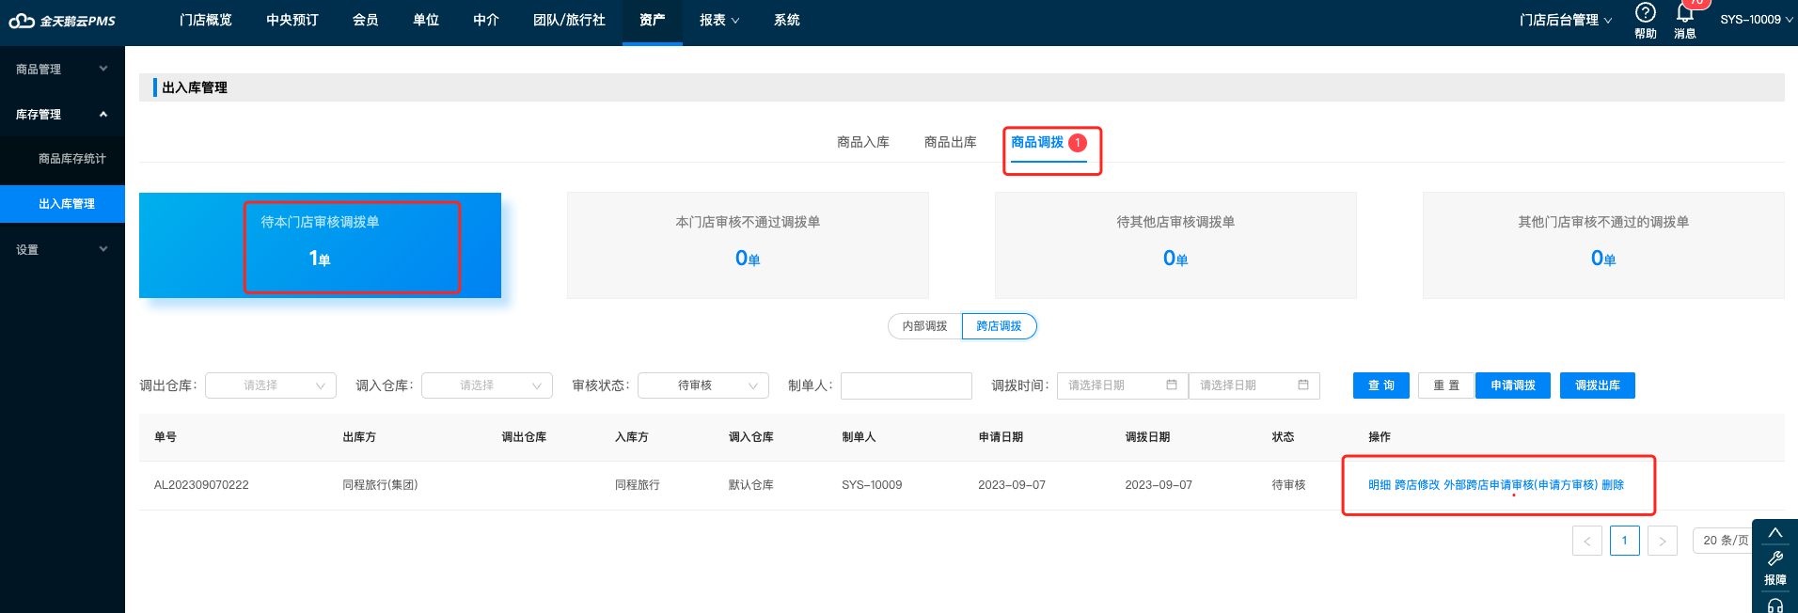This screenshot has width=1798, height=613.
Task: Select 待其他店审核调拨单 card
Action: coord(1175,245)
